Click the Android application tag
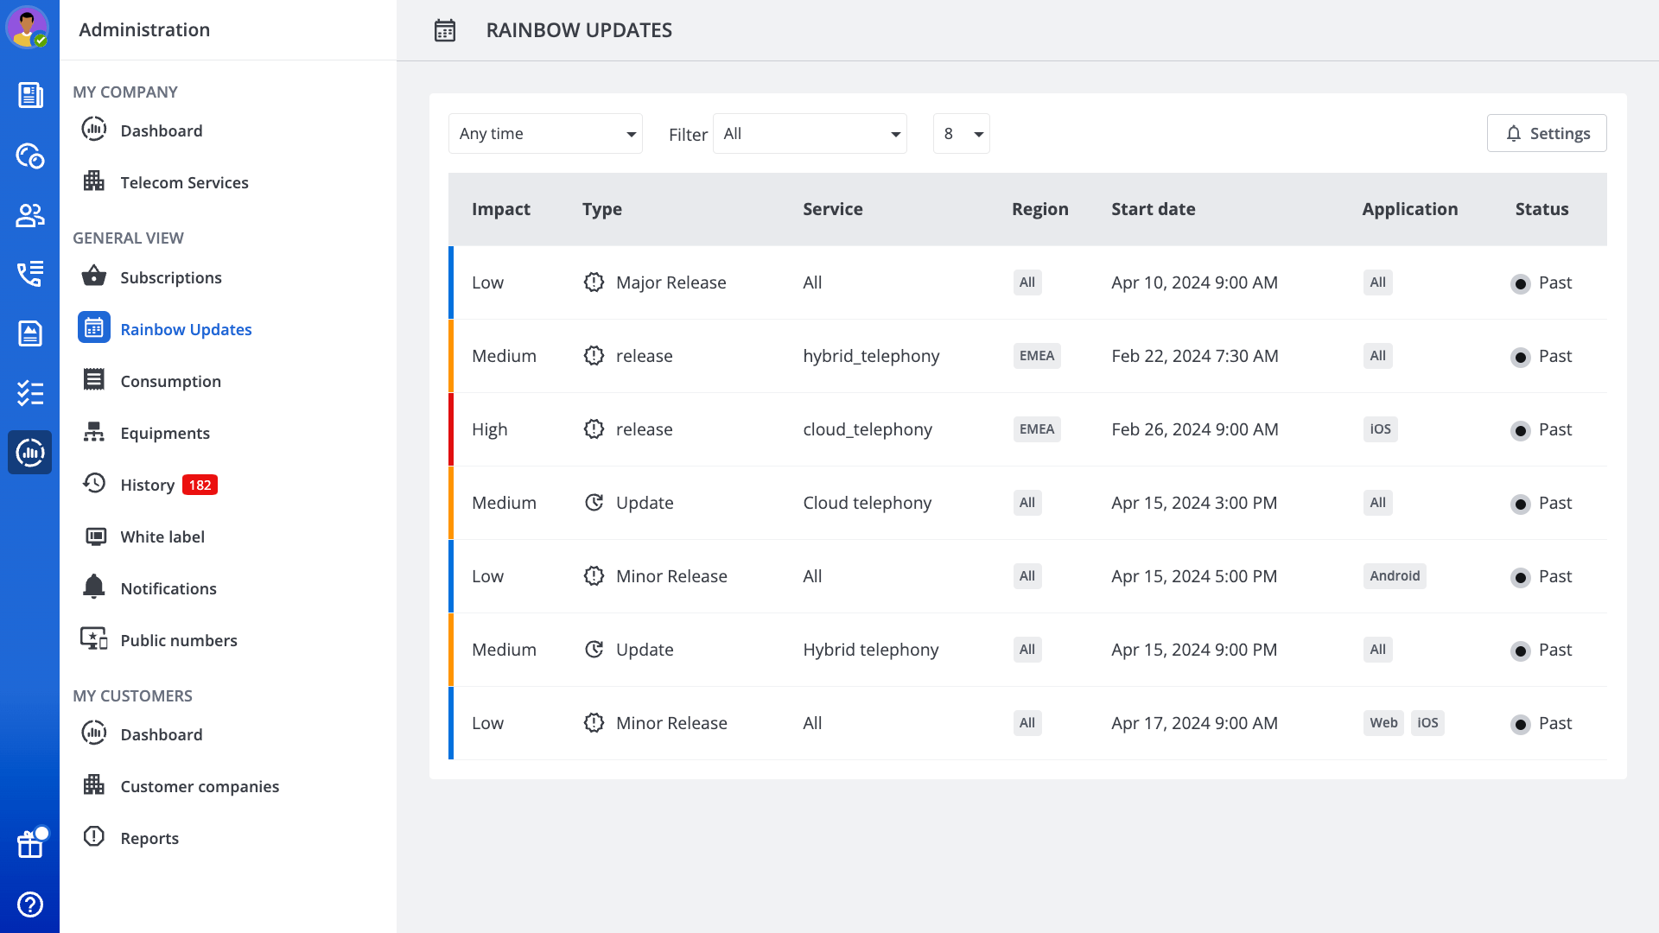The width and height of the screenshot is (1659, 933). pos(1395,576)
